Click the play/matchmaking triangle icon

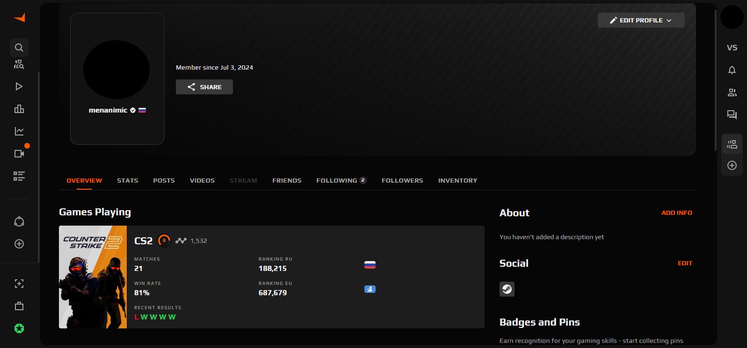click(19, 86)
